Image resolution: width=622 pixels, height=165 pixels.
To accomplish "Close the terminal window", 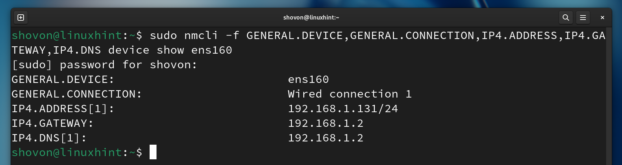I will point(602,17).
